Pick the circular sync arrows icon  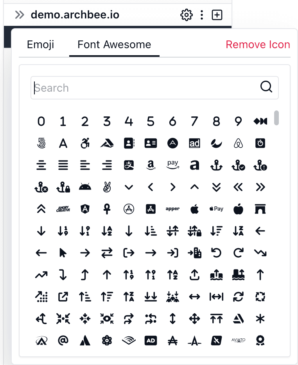coord(238,296)
